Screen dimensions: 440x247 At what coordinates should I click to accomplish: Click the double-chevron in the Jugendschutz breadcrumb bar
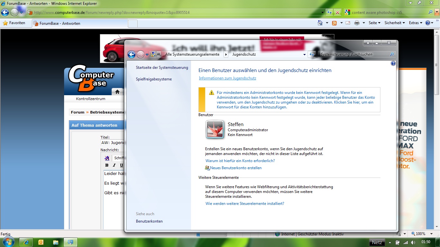[x=159, y=54]
